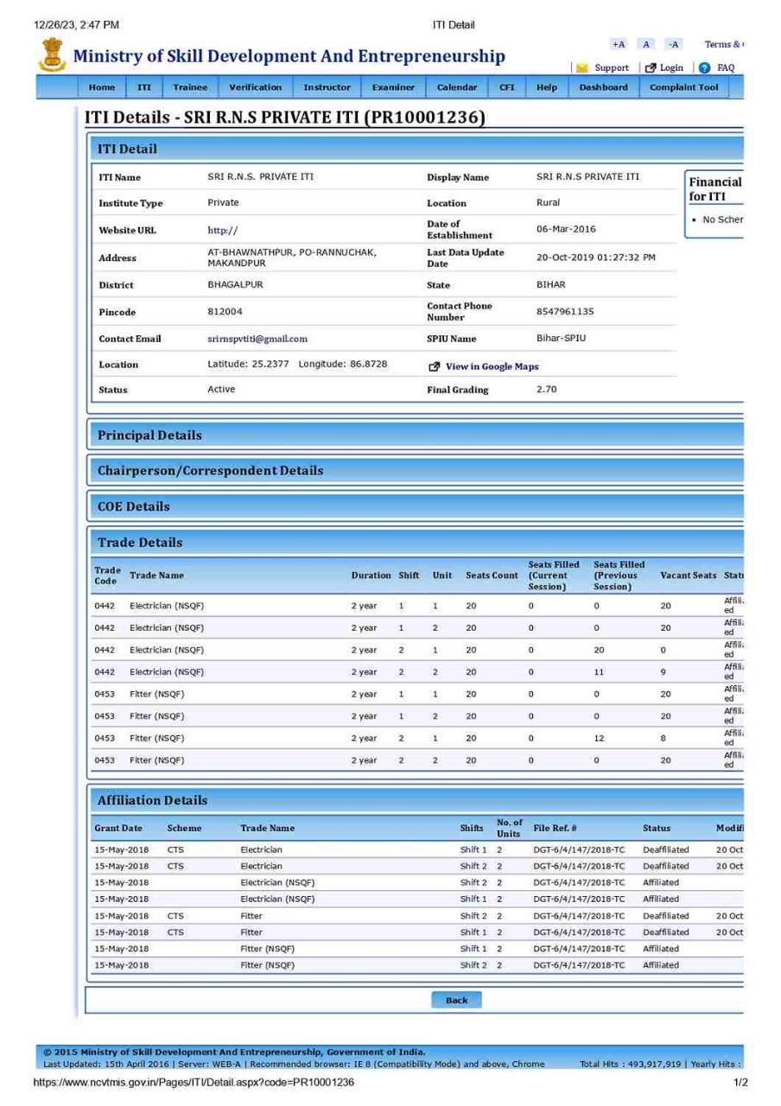781x1106 pixels.
Task: Click the Duration column header
Action: pos(371,575)
